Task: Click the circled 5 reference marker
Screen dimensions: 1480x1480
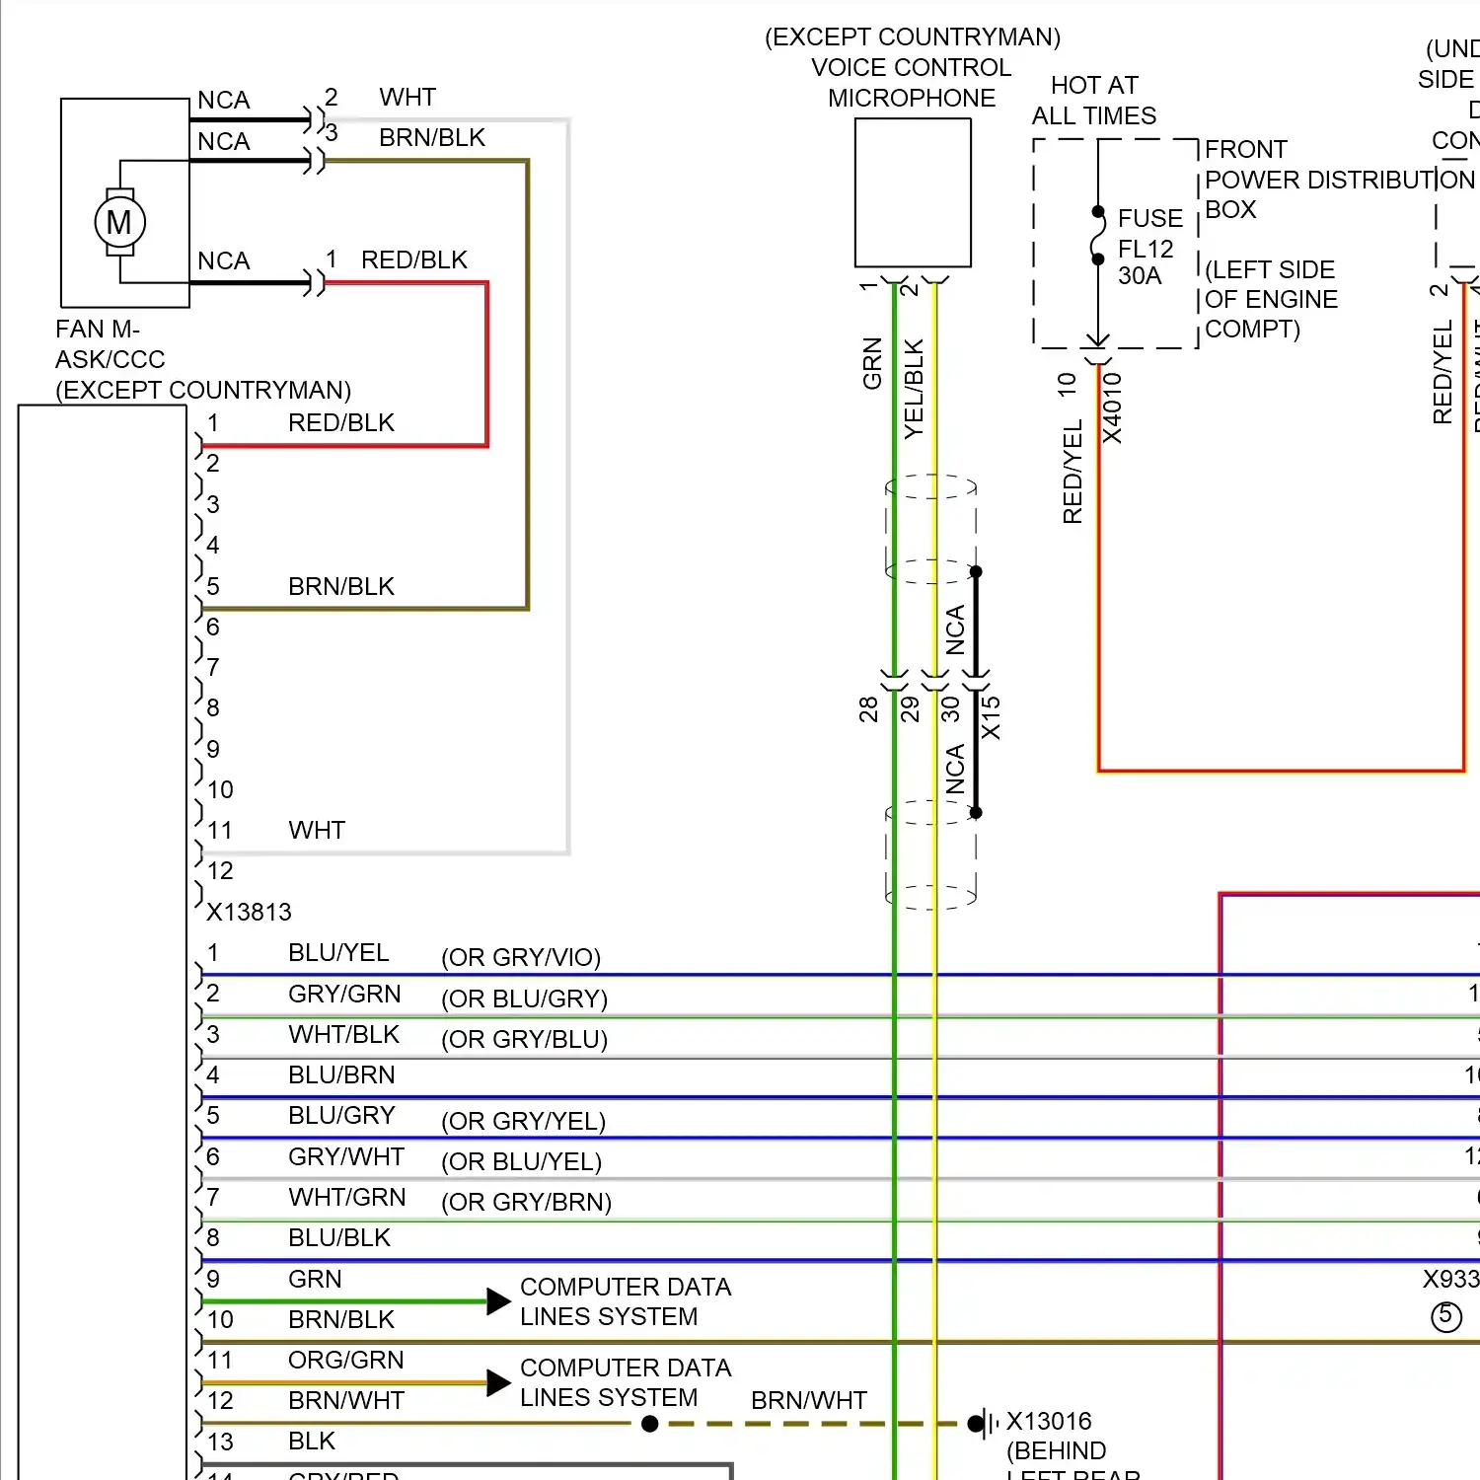Action: click(x=1446, y=1316)
